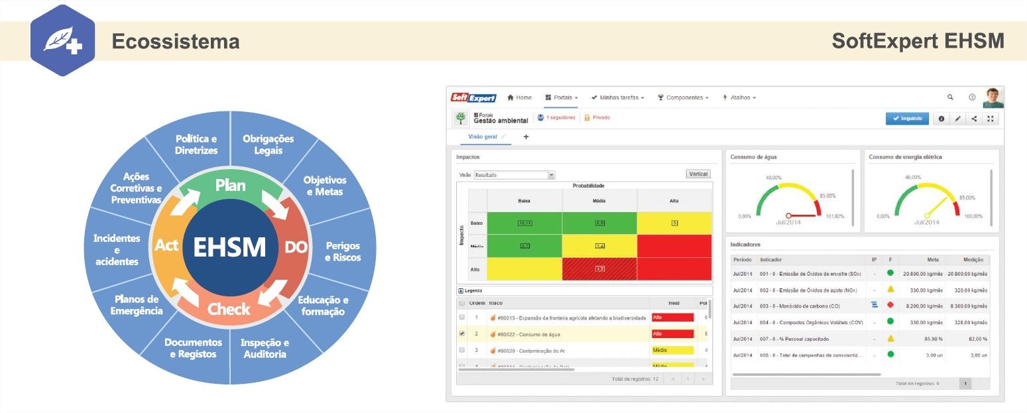Select indicator 003 - Monóxido de carbono (CO)
The height and width of the screenshot is (413, 1027).
(x=800, y=306)
